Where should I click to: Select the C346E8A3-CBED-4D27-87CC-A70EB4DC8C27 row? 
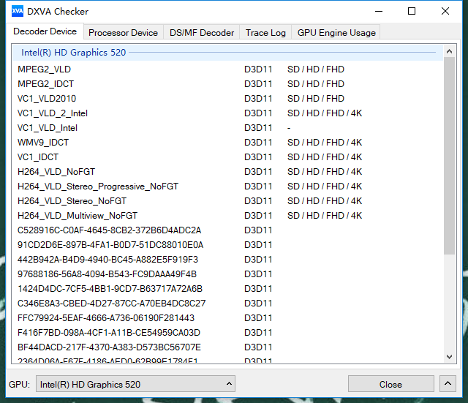pos(228,304)
